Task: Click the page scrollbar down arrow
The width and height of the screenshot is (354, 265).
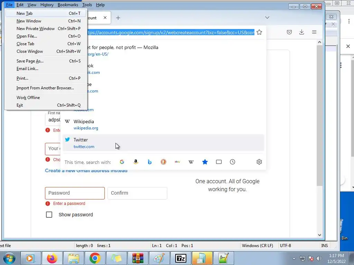Action: click(319, 235)
